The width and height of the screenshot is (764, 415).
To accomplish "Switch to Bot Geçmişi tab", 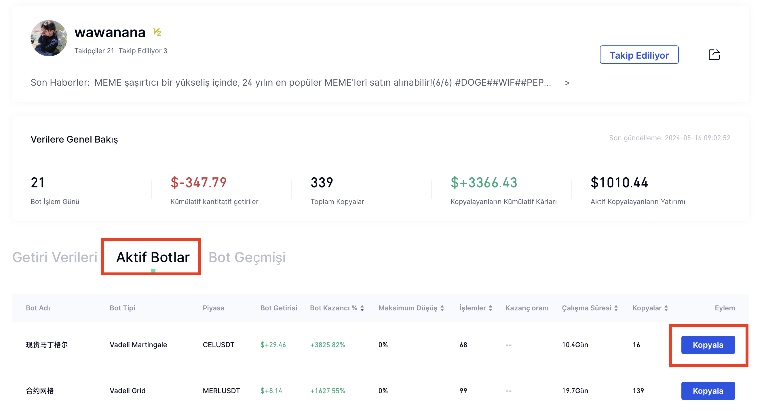I will [x=247, y=257].
